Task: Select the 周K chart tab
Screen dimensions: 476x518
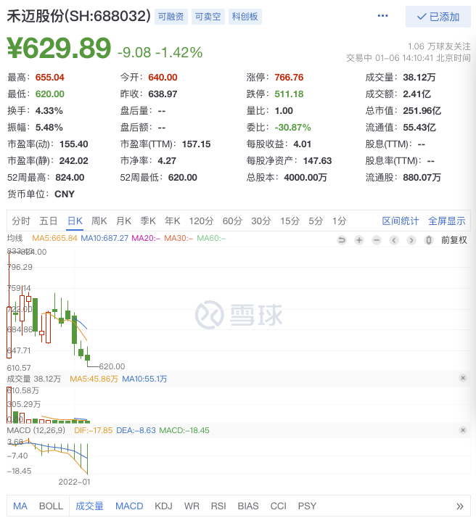Action: tap(99, 221)
